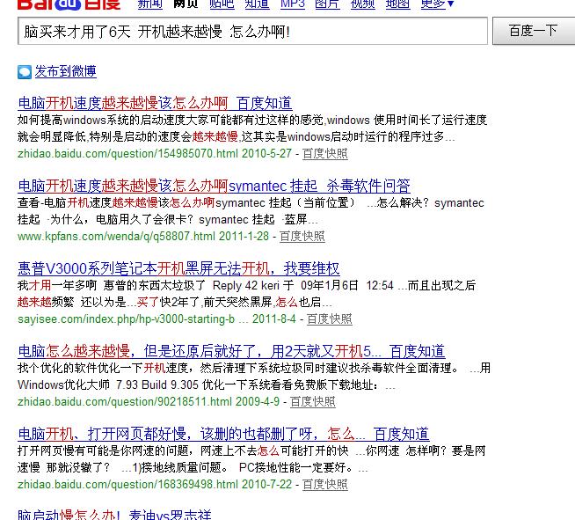Viewport: 575px width, 520px height.
Task: Open the 图片 images tab
Action: (x=327, y=4)
